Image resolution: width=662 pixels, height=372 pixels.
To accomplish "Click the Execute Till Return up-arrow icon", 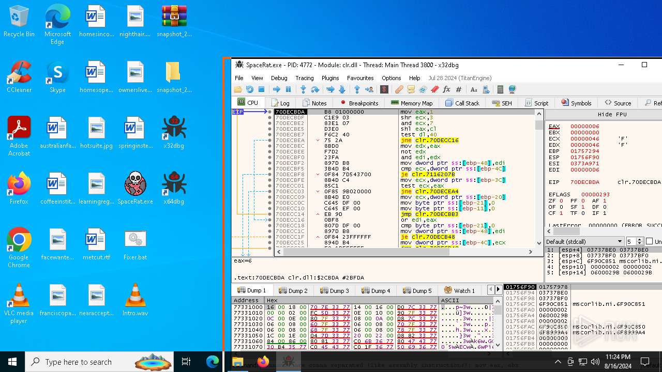I will 357,89.
